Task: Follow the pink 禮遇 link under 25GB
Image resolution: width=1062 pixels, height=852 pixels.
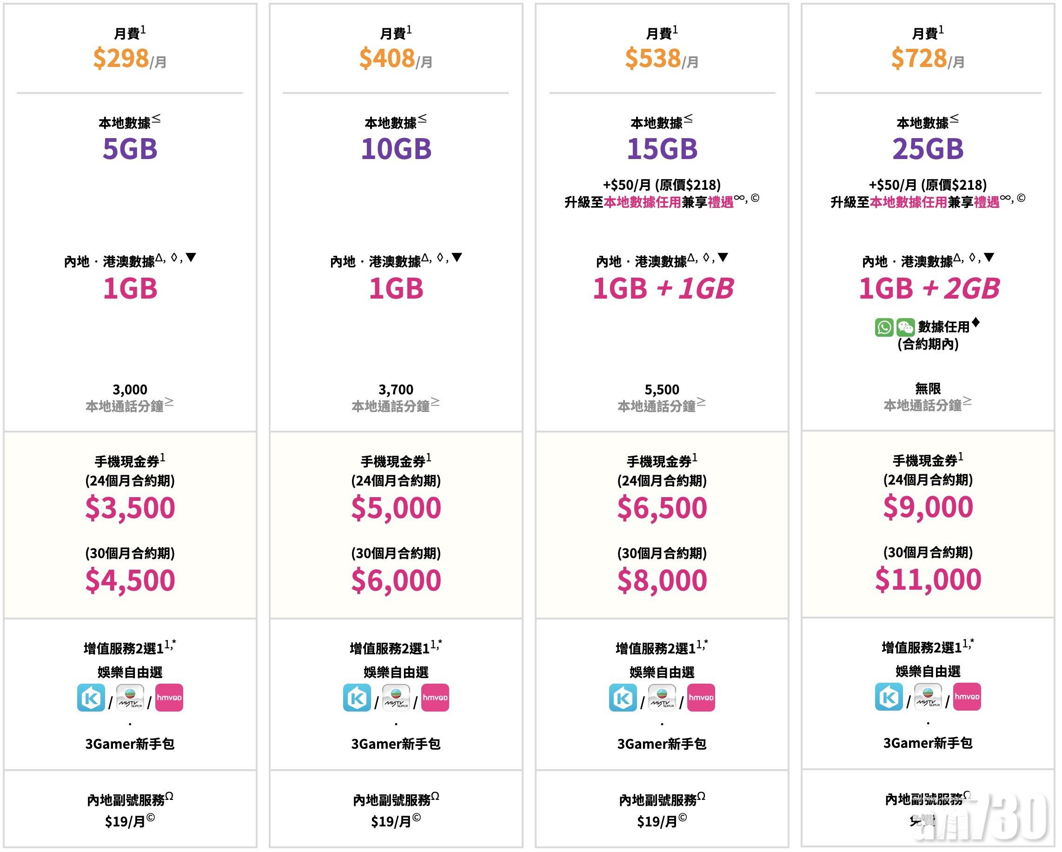Action: tap(987, 202)
